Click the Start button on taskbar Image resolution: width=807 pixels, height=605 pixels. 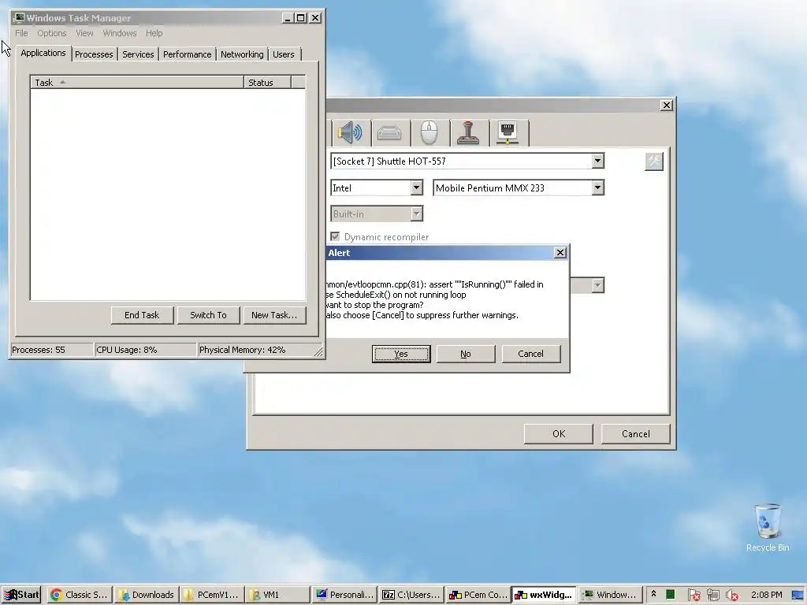click(21, 595)
